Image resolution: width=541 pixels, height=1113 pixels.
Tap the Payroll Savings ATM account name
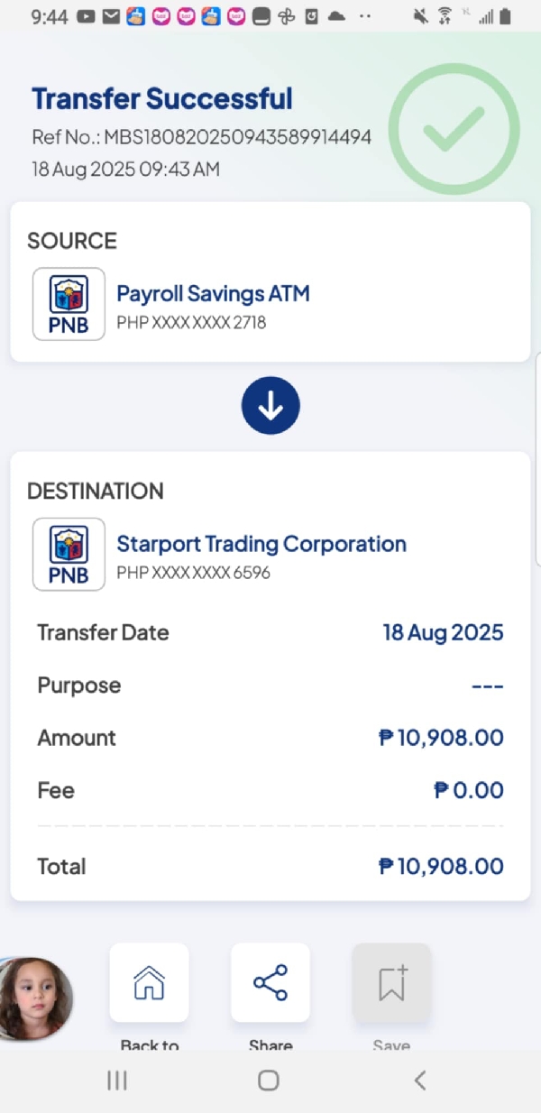point(213,293)
